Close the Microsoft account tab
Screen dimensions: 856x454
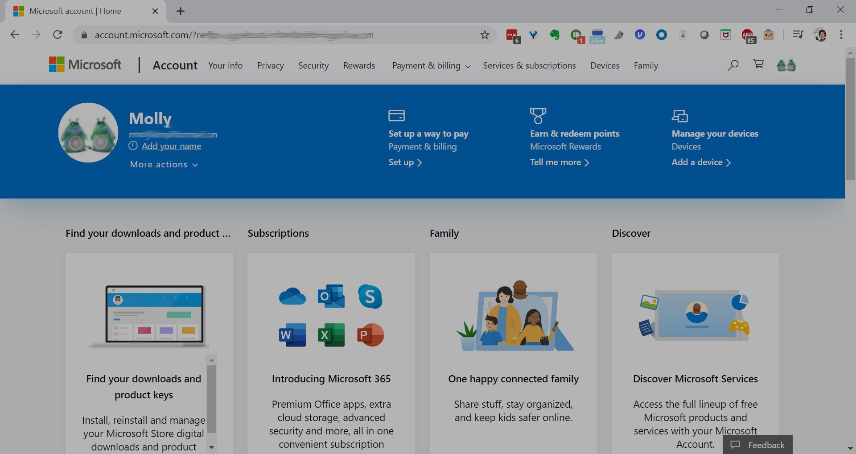155,11
